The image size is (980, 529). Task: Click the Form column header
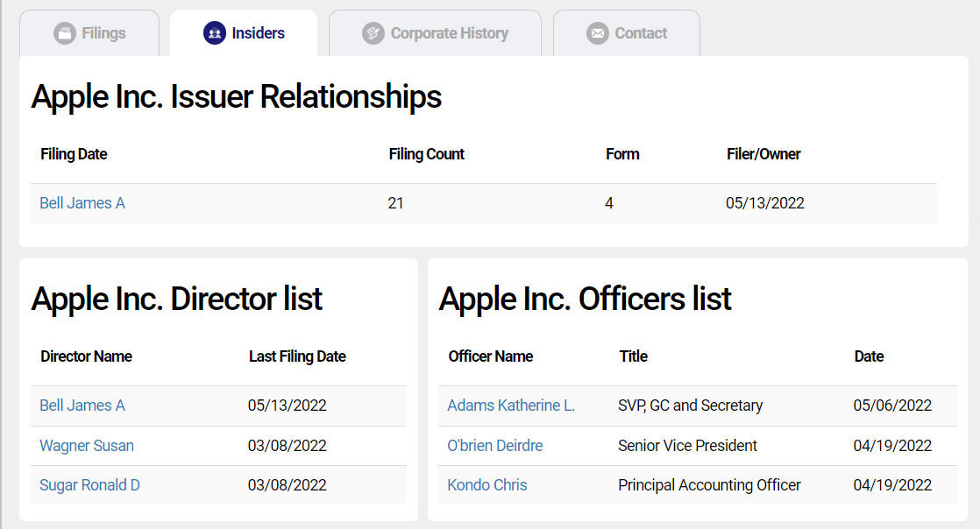pyautogui.click(x=622, y=154)
